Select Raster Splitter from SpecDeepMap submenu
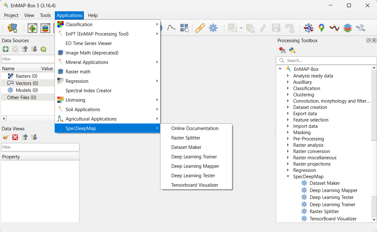 pos(196,138)
